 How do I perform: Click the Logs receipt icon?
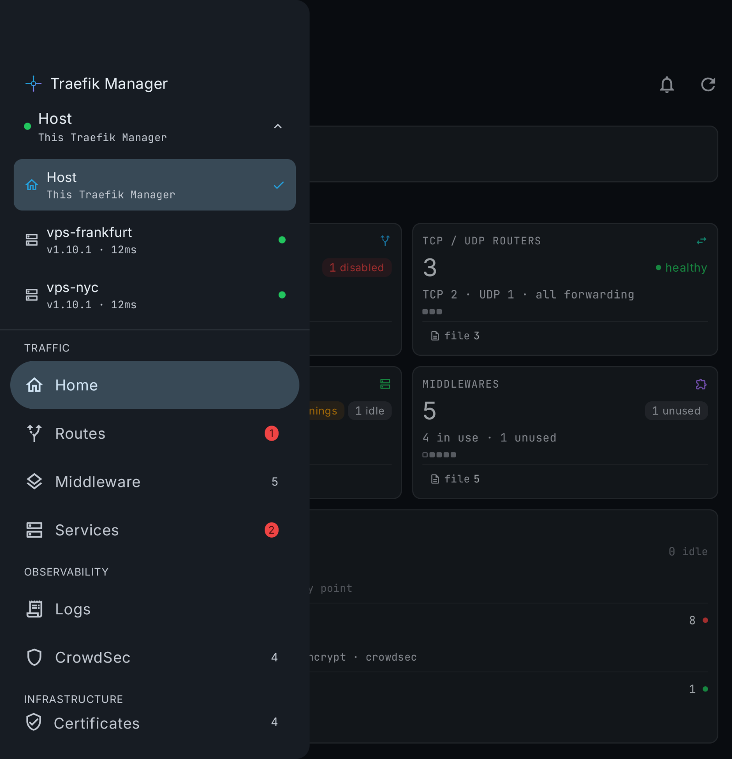34,609
